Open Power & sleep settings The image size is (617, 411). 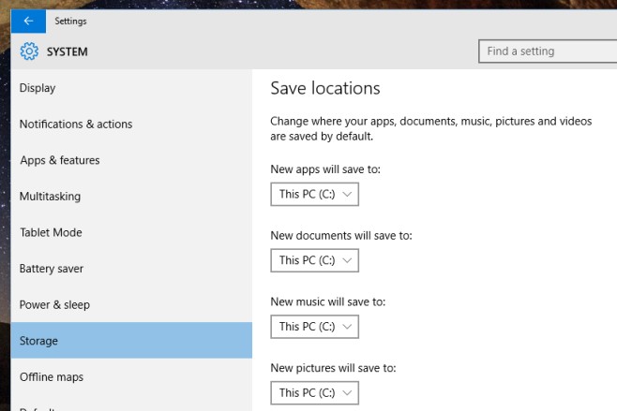click(x=131, y=305)
